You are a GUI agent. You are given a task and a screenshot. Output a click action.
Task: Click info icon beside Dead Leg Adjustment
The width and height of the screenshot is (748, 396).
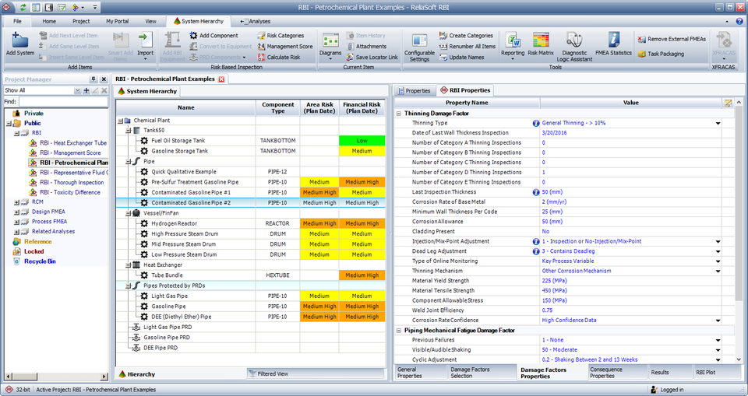[x=536, y=251]
